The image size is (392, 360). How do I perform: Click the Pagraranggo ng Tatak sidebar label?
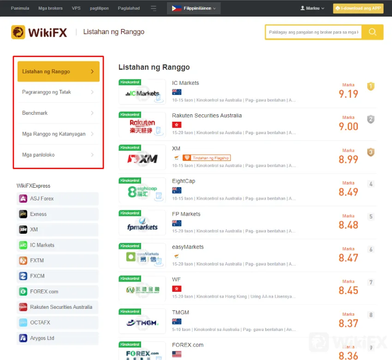pos(47,92)
